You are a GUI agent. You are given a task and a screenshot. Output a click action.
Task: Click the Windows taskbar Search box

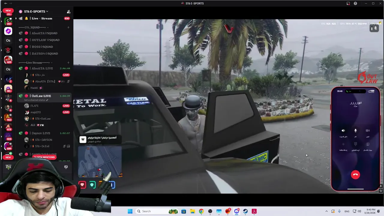157,211
